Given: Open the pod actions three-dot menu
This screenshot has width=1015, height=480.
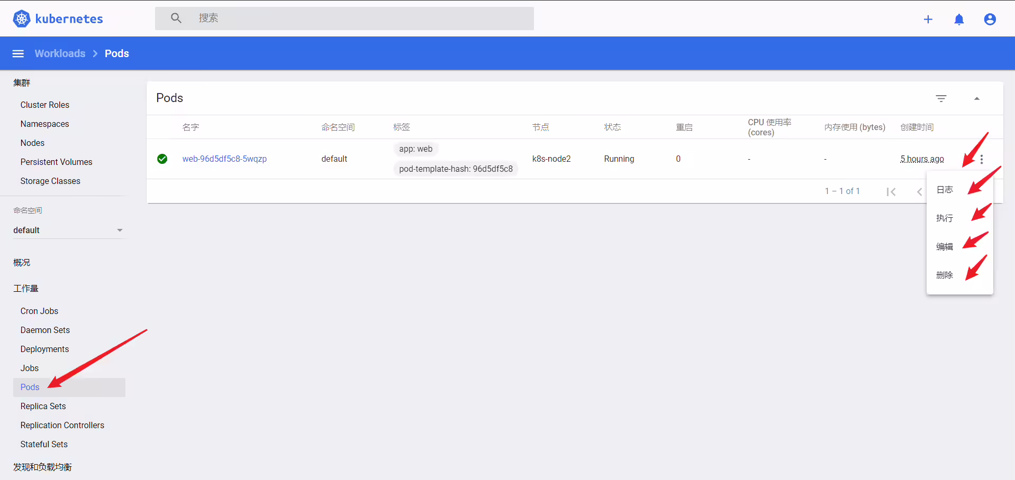Looking at the screenshot, I should [x=982, y=159].
